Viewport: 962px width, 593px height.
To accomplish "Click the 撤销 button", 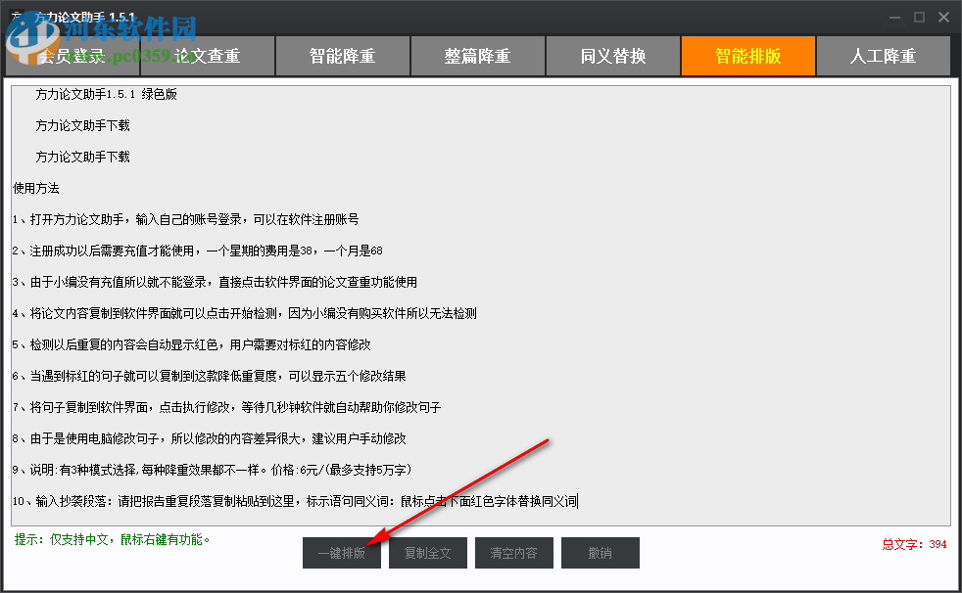I will (x=600, y=552).
